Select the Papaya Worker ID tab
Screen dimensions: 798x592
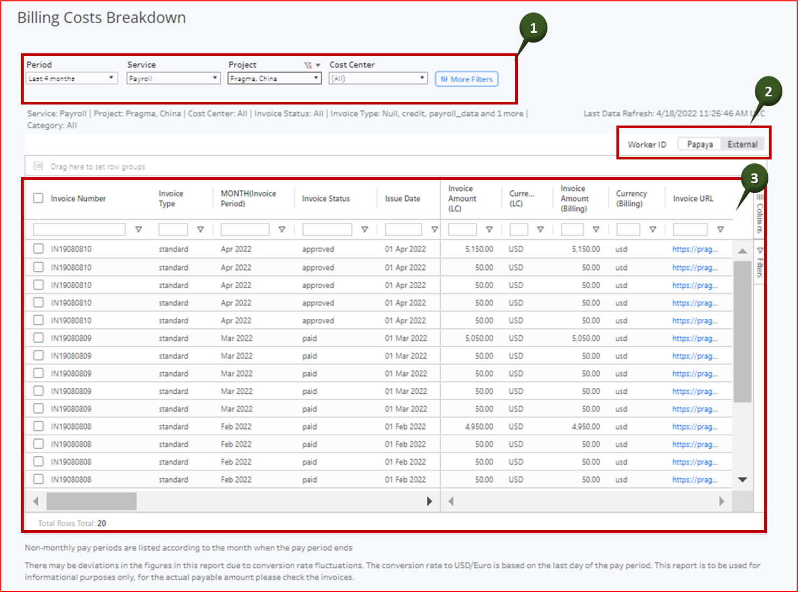tap(699, 144)
